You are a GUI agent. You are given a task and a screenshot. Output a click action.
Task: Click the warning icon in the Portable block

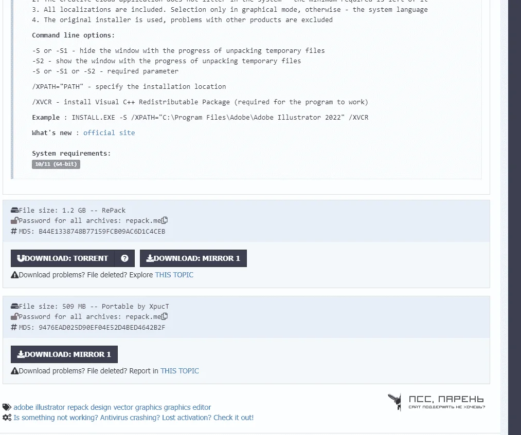tap(14, 371)
